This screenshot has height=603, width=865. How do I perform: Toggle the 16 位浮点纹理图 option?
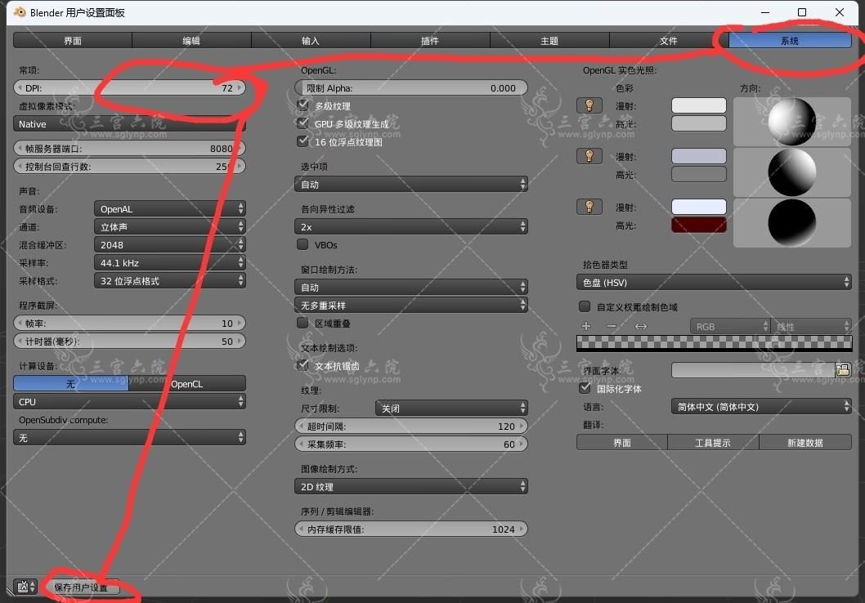click(303, 141)
